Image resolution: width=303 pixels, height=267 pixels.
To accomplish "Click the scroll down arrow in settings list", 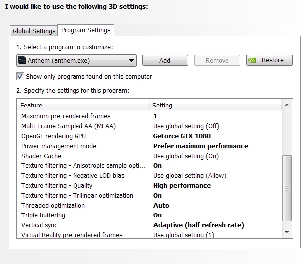I will click(287, 232).
